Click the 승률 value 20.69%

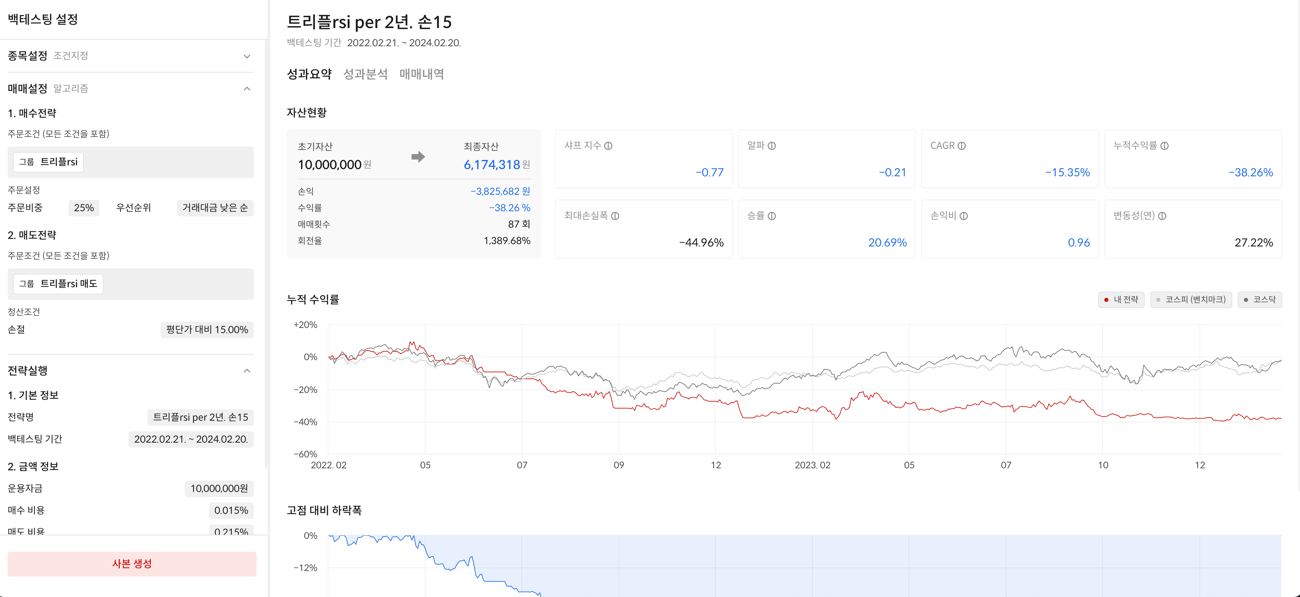point(887,243)
